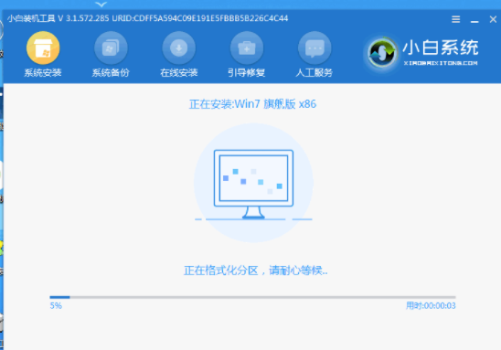501x350 pixels.
Task: Open the 系统备份 backup icon
Action: [111, 48]
